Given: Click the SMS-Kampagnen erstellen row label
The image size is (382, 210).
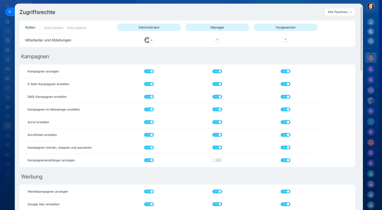Looking at the screenshot, I should pyautogui.click(x=47, y=97).
